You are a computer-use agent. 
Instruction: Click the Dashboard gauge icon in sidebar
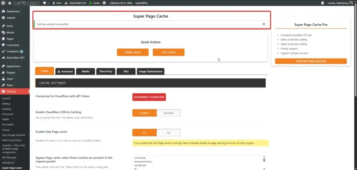click(x=3, y=11)
